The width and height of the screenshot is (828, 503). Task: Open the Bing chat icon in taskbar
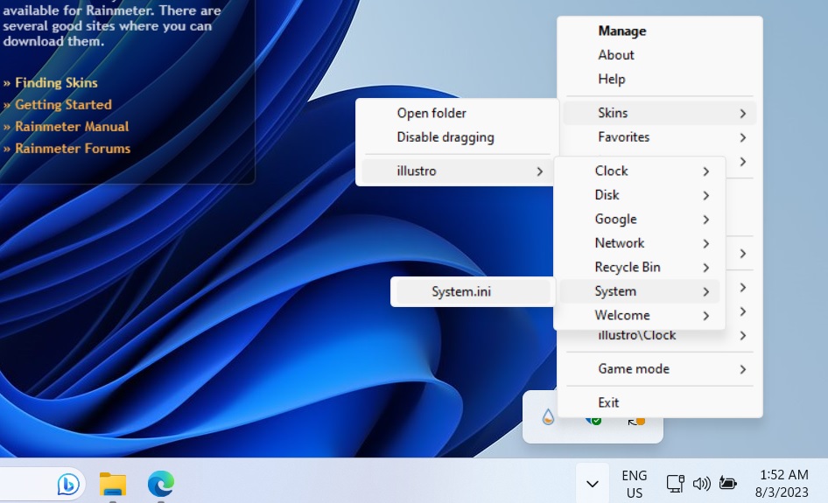[x=68, y=484]
